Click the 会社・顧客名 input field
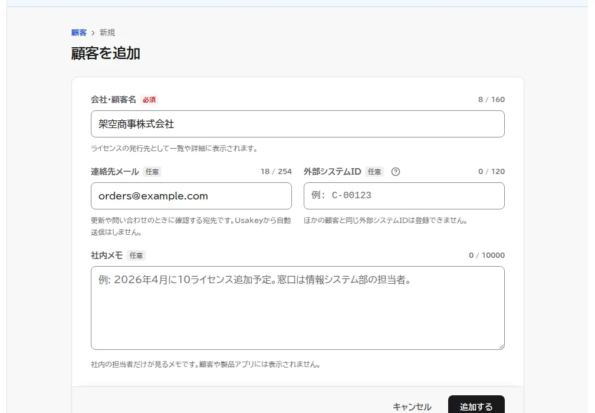Viewport: 595px width, 413px height. [297, 124]
